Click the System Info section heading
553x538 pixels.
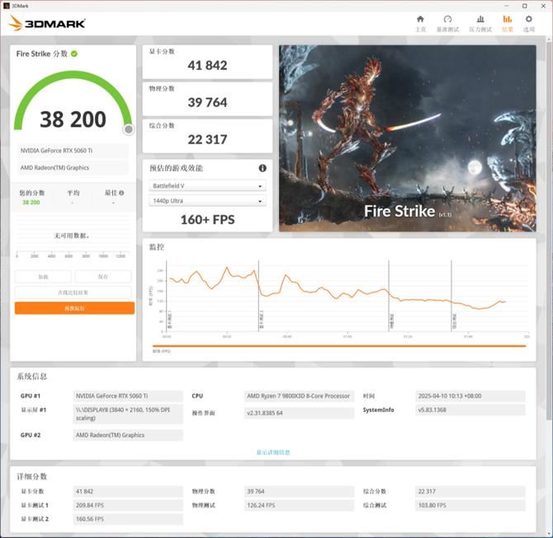tap(31, 377)
